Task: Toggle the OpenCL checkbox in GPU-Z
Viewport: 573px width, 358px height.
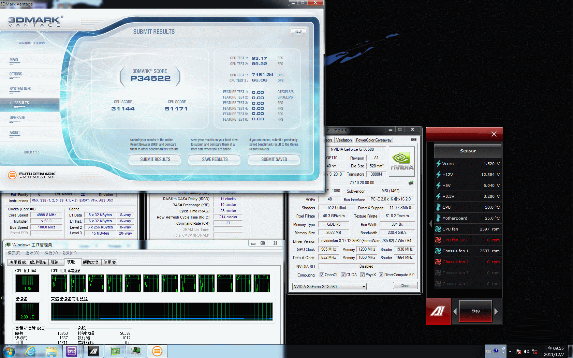Action: tap(322, 275)
